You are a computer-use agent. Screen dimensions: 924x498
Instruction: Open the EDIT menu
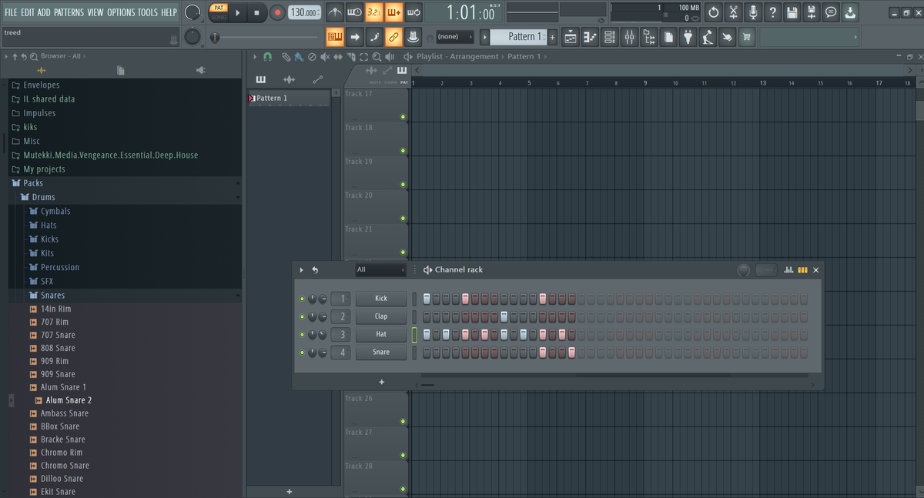point(28,12)
